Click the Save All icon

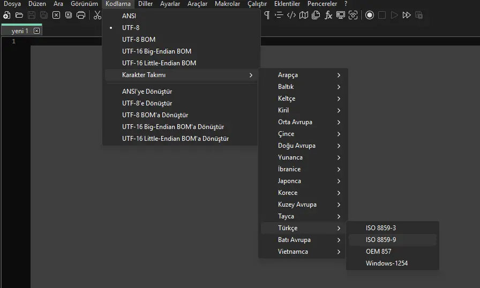pyautogui.click(x=44, y=15)
